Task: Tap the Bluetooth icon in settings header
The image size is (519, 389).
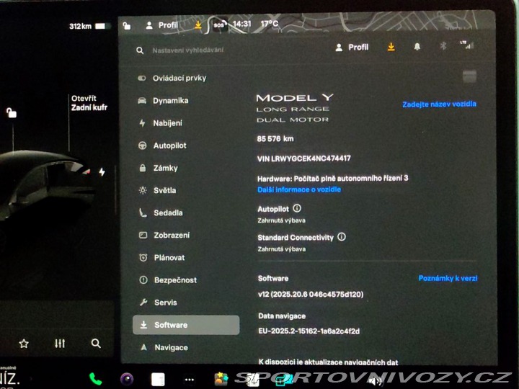Action: 443,48
